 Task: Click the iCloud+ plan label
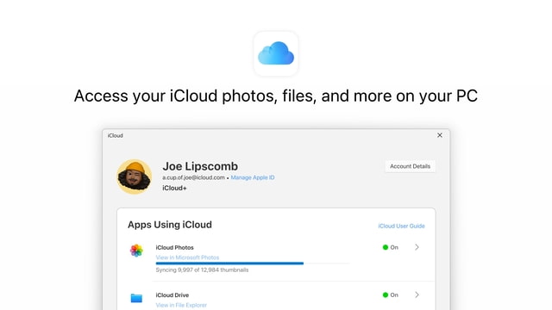tap(174, 188)
